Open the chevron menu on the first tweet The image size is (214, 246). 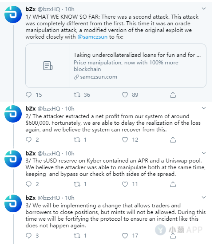[204, 8]
